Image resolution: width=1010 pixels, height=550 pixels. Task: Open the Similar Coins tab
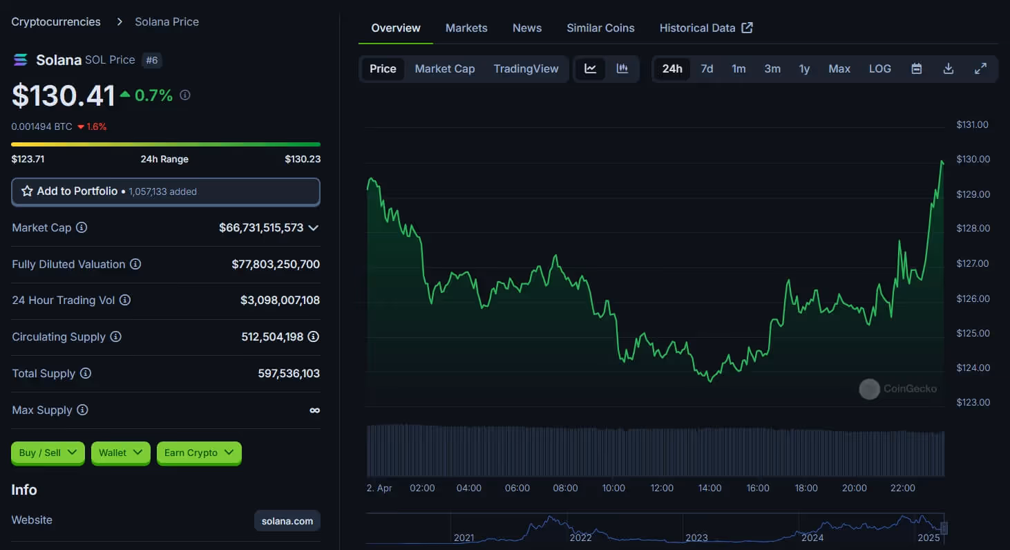600,28
